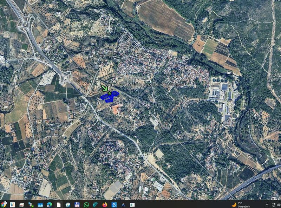Open the taskbar icon right of the A-shaped icon
This screenshot has height=208, width=281.
(x=132, y=204)
